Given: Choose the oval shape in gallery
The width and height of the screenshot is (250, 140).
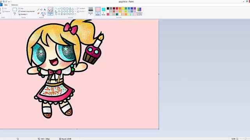Looking at the screenshot, I should (x=62, y=9).
